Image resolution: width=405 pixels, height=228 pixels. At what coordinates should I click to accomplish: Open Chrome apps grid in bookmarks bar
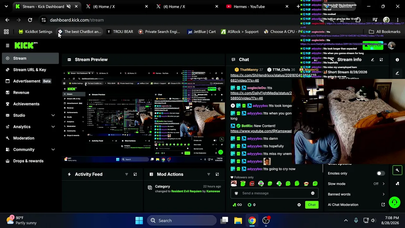pyautogui.click(x=6, y=32)
